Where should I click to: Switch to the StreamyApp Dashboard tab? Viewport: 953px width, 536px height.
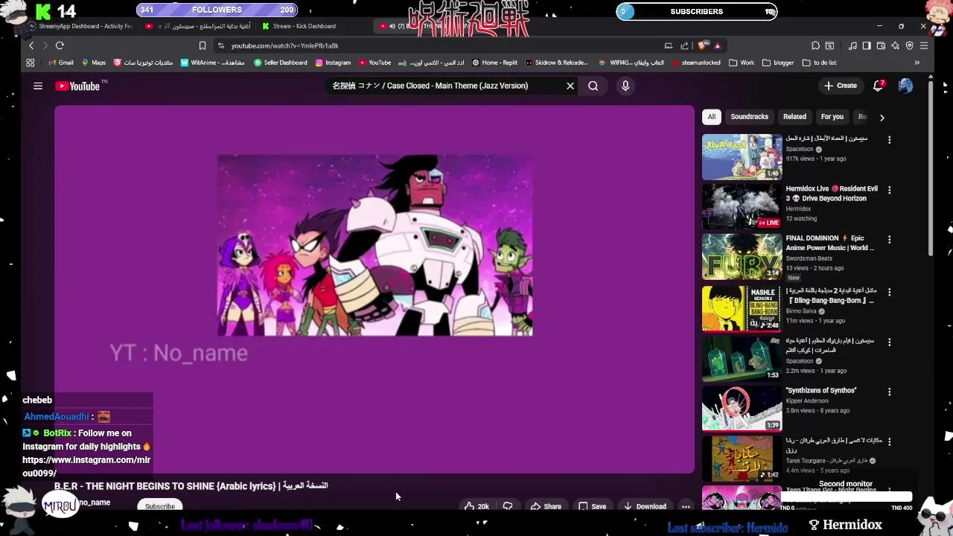pos(80,26)
